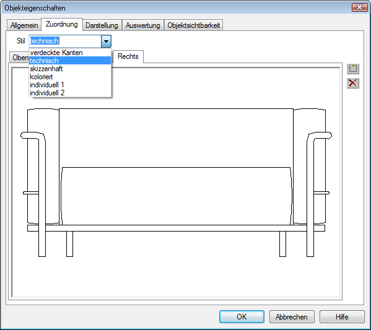Image resolution: width=371 pixels, height=330 pixels.
Task: Open the Objektsichtbarkeit tab
Action: pyautogui.click(x=193, y=25)
